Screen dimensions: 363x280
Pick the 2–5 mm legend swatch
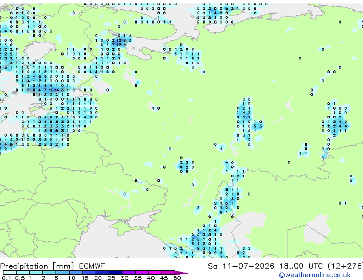click(49, 273)
